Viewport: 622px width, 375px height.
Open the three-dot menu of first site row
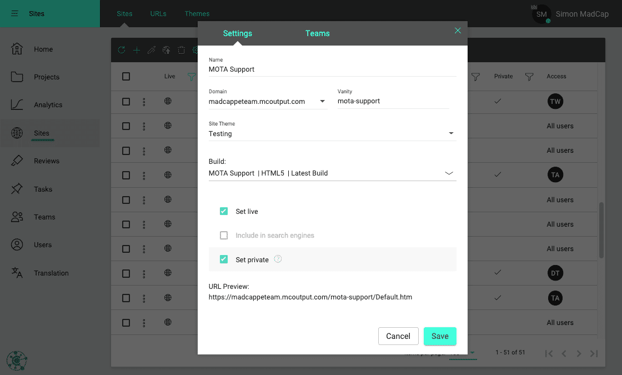click(x=144, y=102)
